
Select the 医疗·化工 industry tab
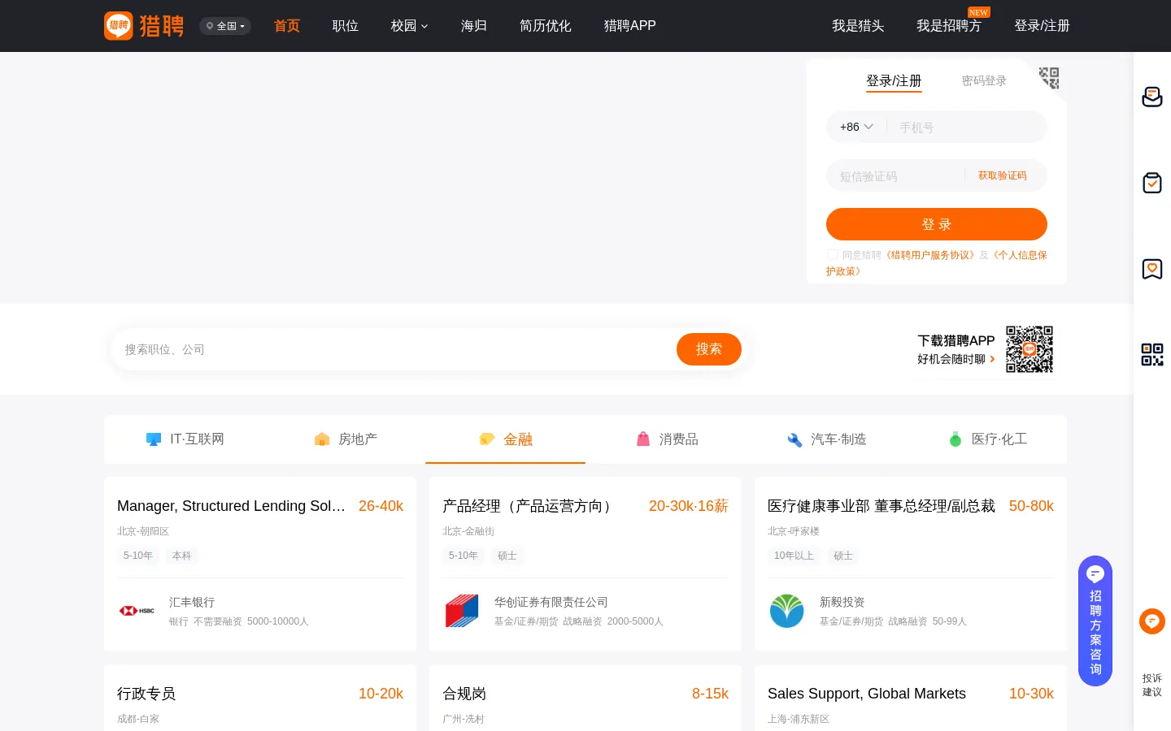point(987,439)
